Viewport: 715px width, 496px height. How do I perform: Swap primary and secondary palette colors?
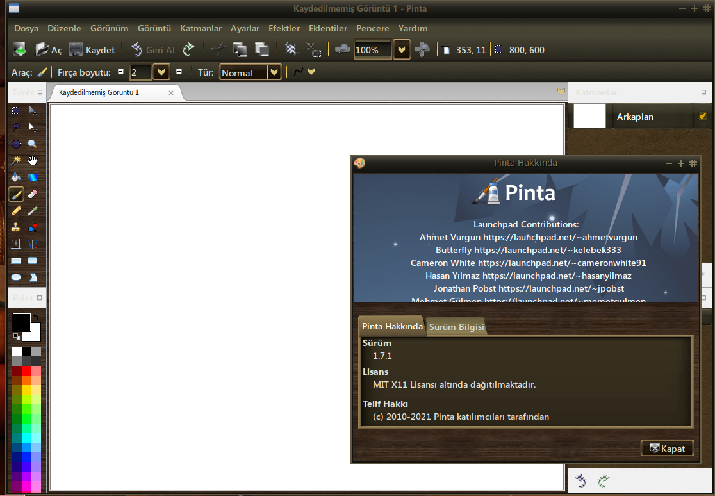click(36, 317)
